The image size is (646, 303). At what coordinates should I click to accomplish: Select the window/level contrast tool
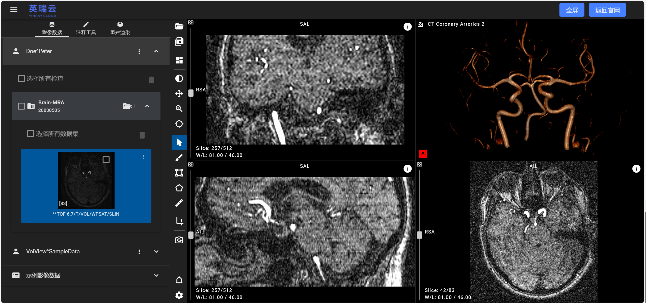[x=179, y=79]
